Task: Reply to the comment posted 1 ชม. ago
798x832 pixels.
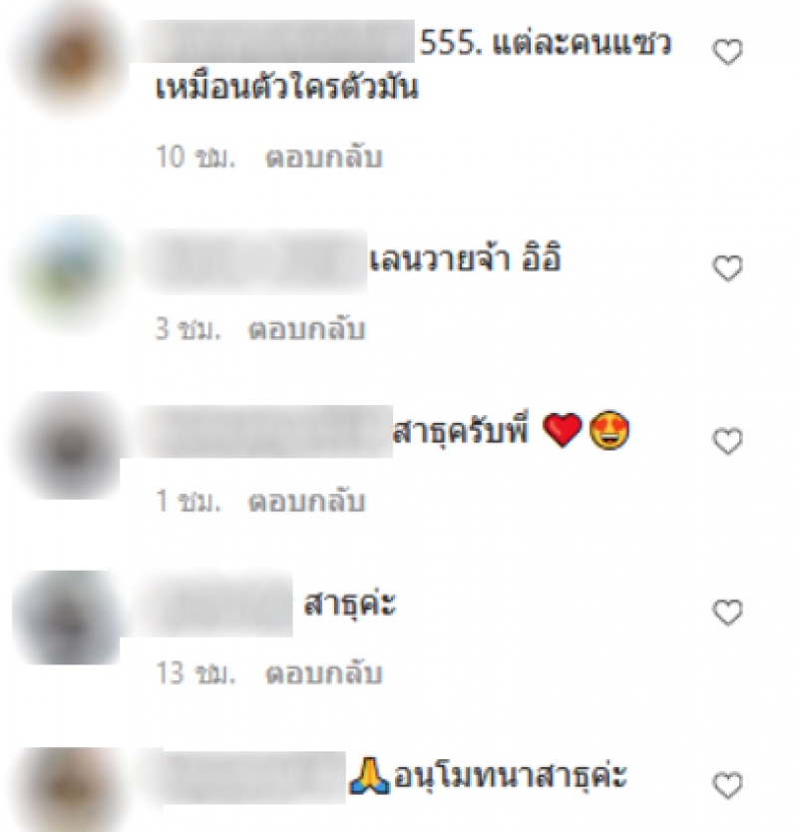Action: [306, 502]
